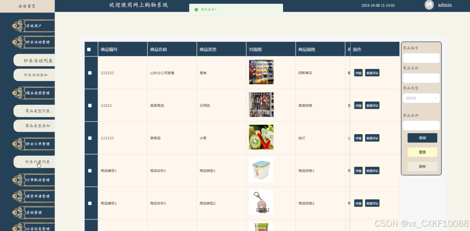Check the row checkbox for product 33222
Viewport: 470px width, 231px height.
[90, 105]
